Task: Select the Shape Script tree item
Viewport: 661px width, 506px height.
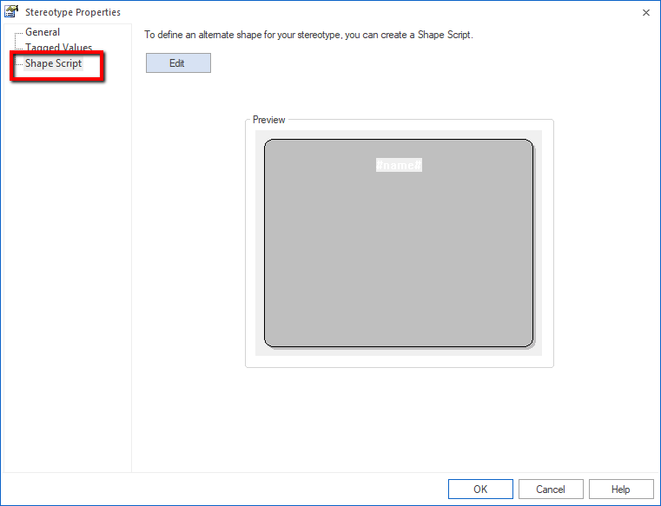Action: pyautogui.click(x=53, y=63)
